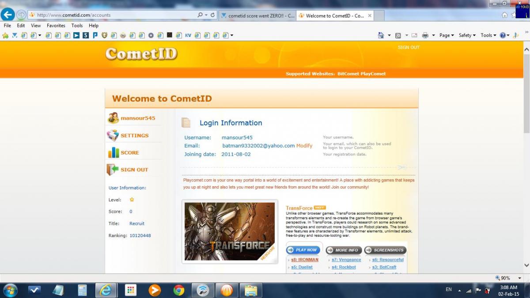Open the Calculator from the taskbar

[82, 290]
